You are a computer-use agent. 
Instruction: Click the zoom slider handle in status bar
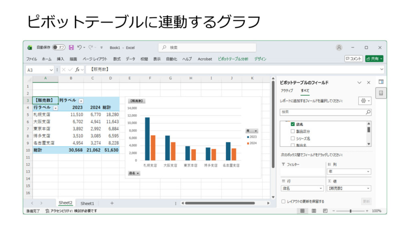(x=351, y=211)
